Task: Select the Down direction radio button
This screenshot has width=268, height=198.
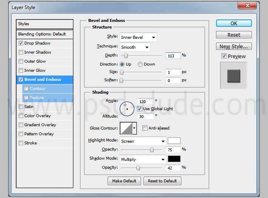Action: 140,64
